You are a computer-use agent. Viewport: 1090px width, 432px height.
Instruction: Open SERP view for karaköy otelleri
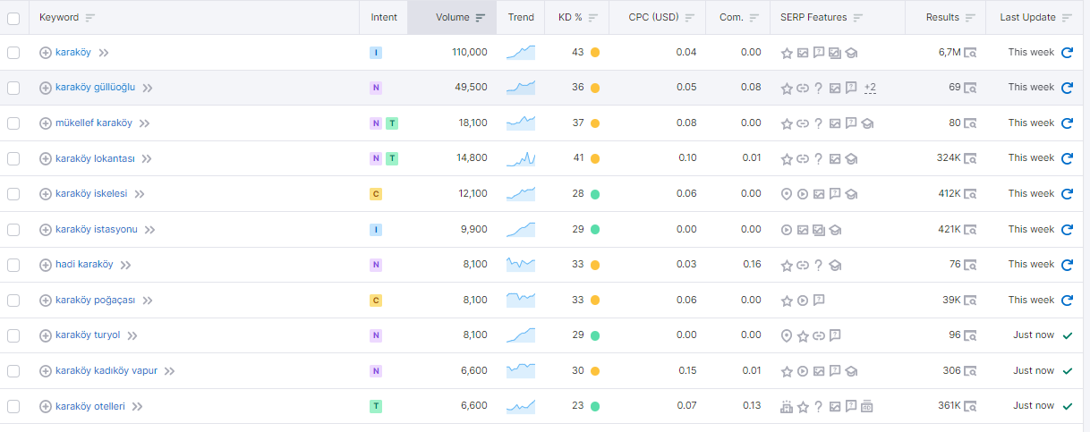pos(970,406)
